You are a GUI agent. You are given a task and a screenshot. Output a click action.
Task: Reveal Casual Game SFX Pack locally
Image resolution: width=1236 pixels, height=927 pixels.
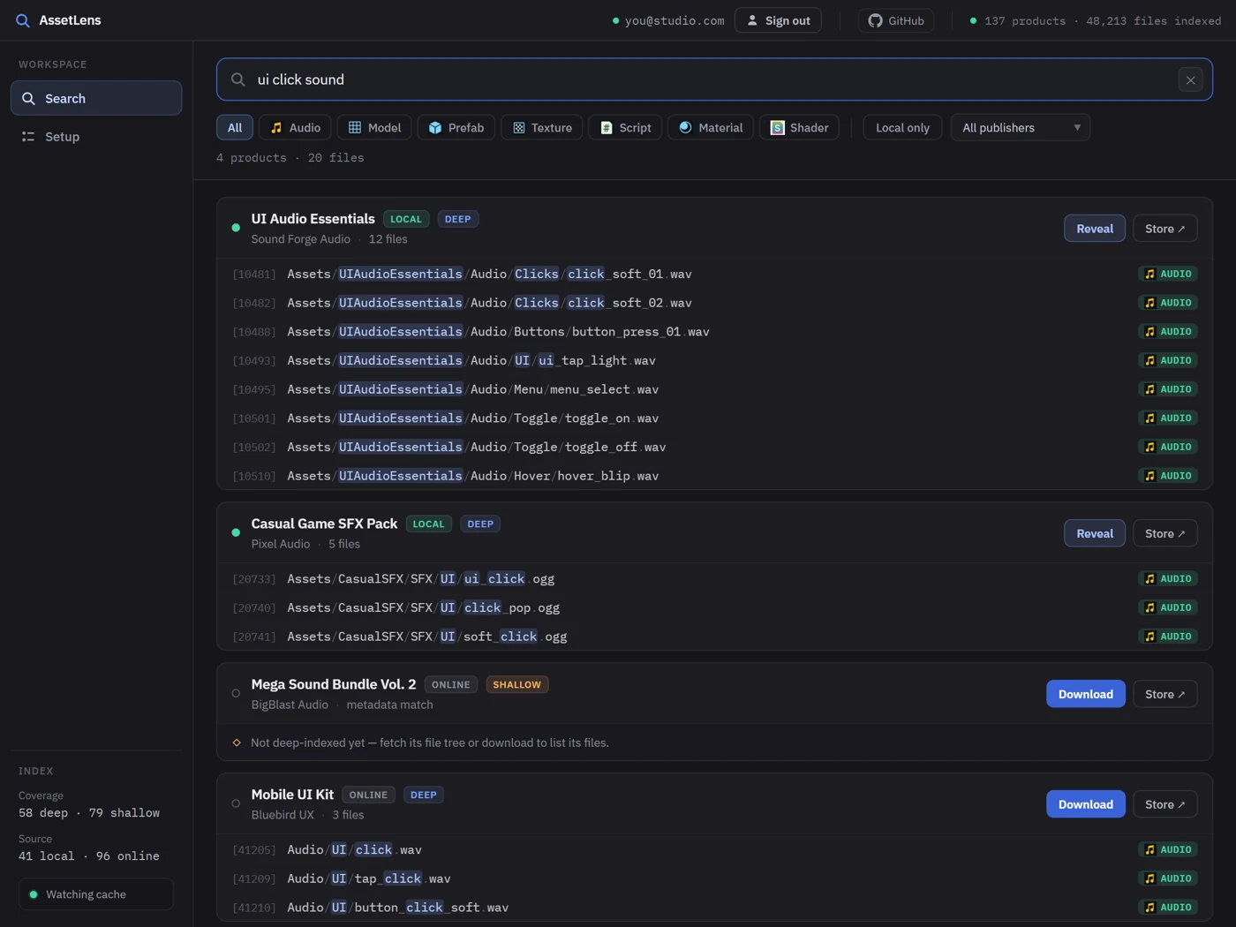(x=1095, y=533)
